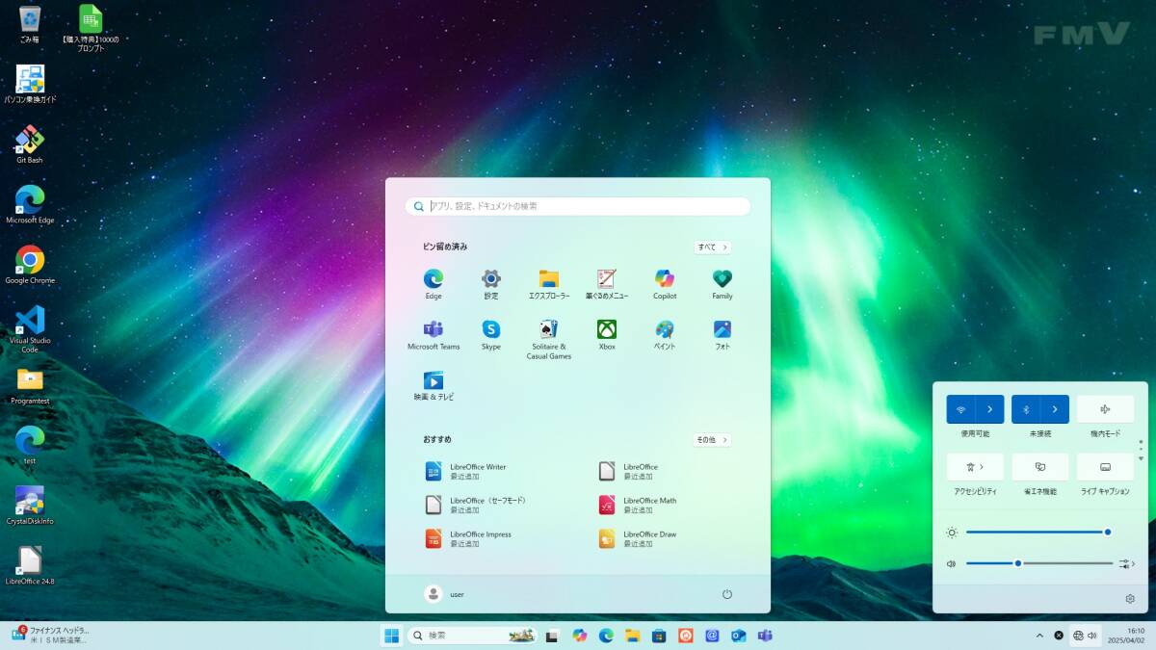Image resolution: width=1156 pixels, height=650 pixels.
Task: Select ごみ箱 recycle bin icon
Action: click(x=30, y=24)
